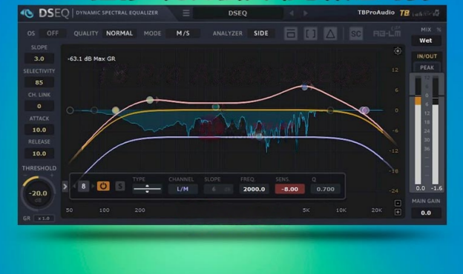This screenshot has height=274, width=463.
Task: Click the TBProAudio brand link
Action: 376,13
